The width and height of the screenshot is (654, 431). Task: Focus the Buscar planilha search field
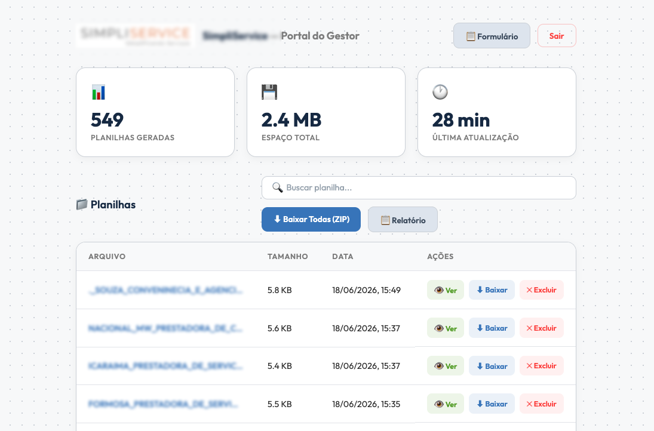(x=418, y=187)
